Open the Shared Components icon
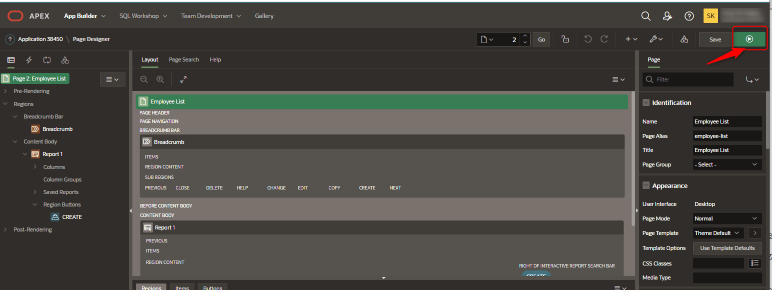 pos(685,39)
